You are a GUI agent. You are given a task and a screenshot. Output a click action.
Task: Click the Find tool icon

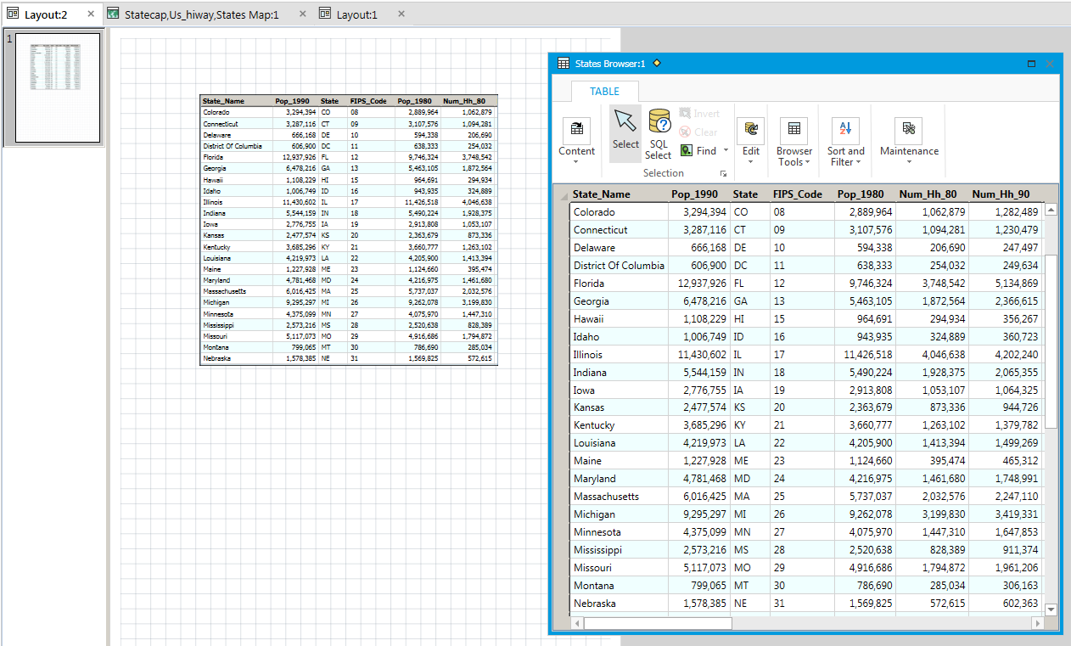tap(687, 150)
